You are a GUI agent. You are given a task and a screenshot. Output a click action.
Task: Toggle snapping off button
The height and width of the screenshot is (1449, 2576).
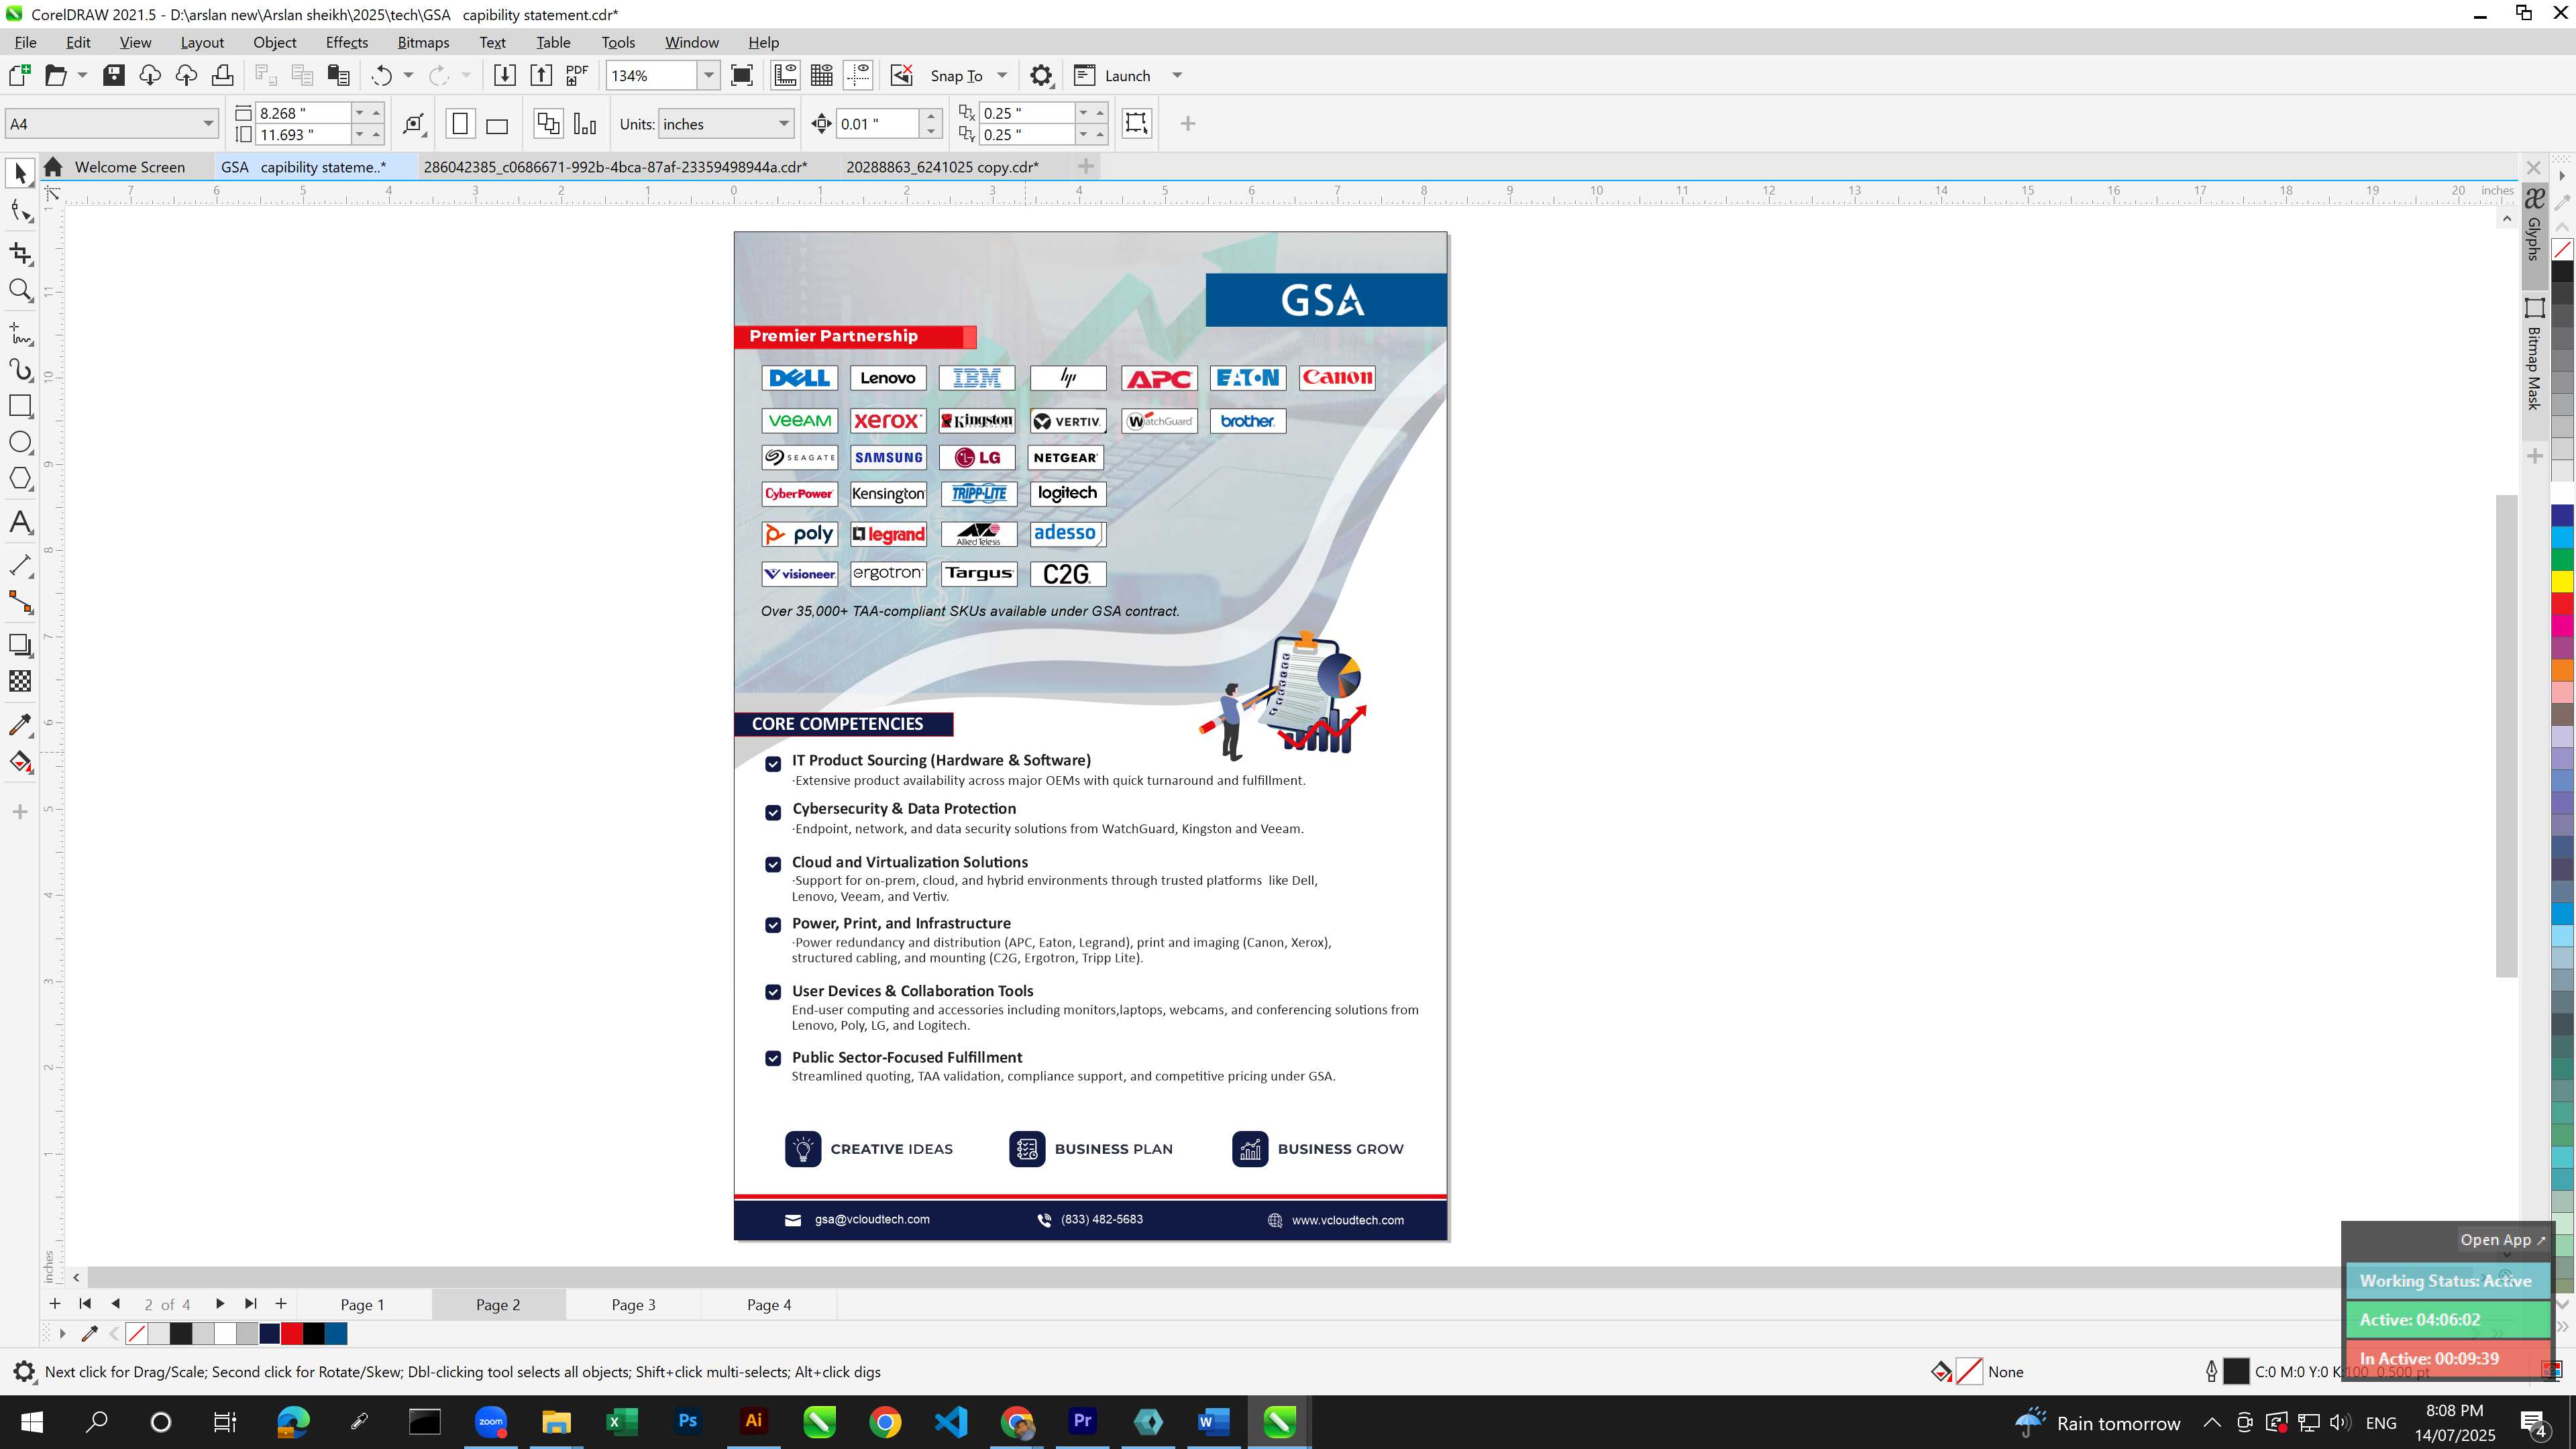click(901, 76)
